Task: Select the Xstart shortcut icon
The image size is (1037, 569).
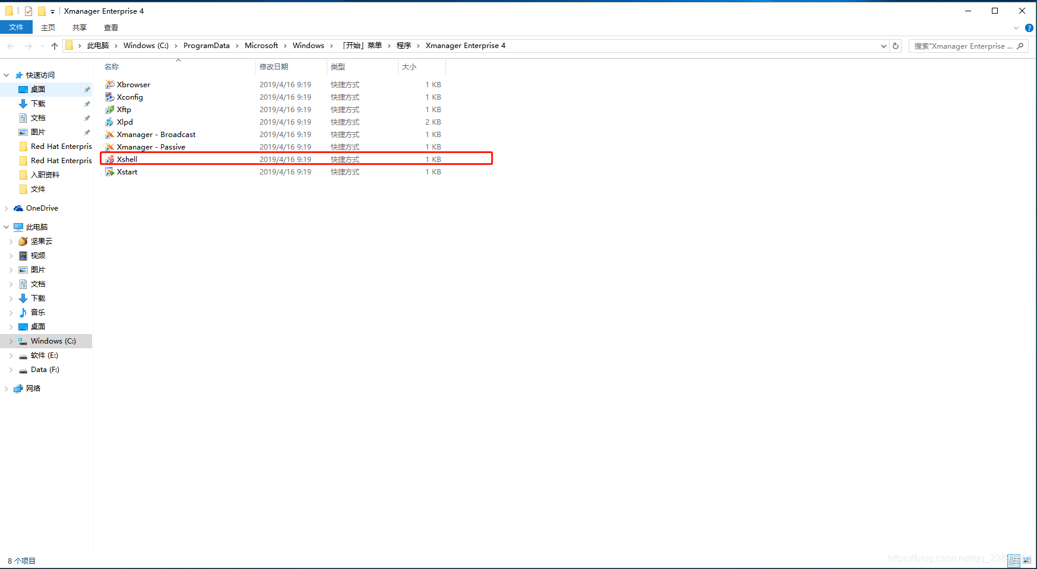Action: [x=110, y=172]
